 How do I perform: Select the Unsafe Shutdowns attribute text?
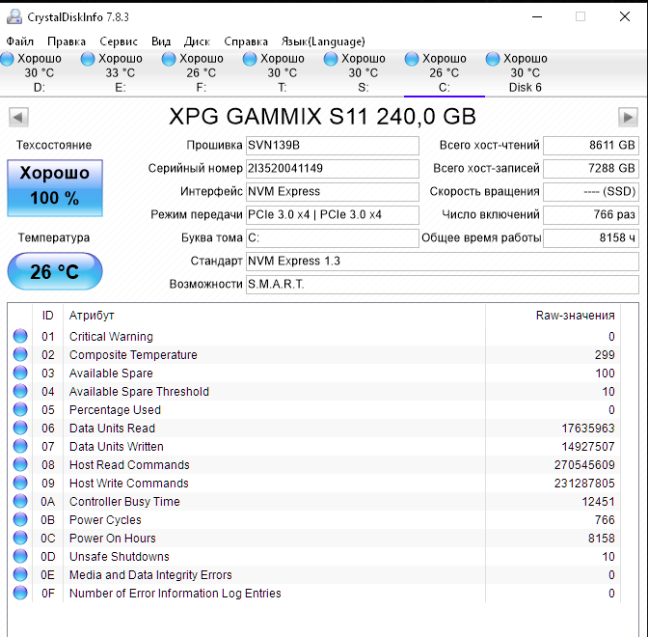(119, 556)
